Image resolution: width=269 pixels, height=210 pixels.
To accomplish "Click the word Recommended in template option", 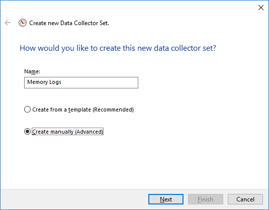I will [x=113, y=110].
